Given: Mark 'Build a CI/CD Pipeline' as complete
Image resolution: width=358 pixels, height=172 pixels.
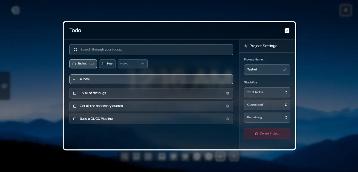Looking at the screenshot, I should point(75,119).
